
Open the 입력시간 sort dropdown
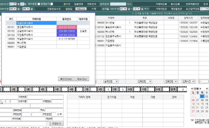[188, 81]
